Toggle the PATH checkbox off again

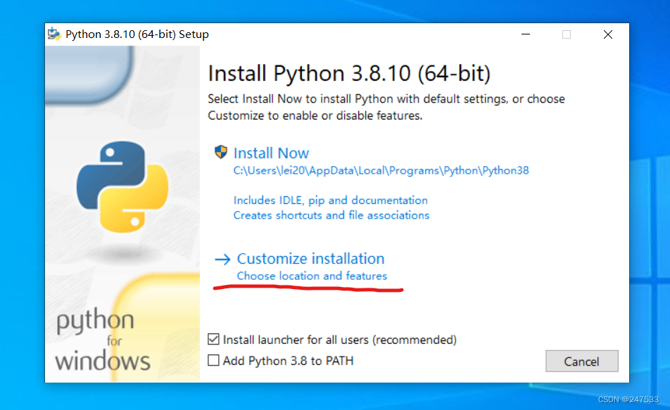coord(213,361)
